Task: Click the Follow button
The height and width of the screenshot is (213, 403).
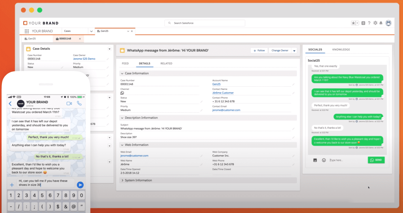Action: click(x=259, y=50)
